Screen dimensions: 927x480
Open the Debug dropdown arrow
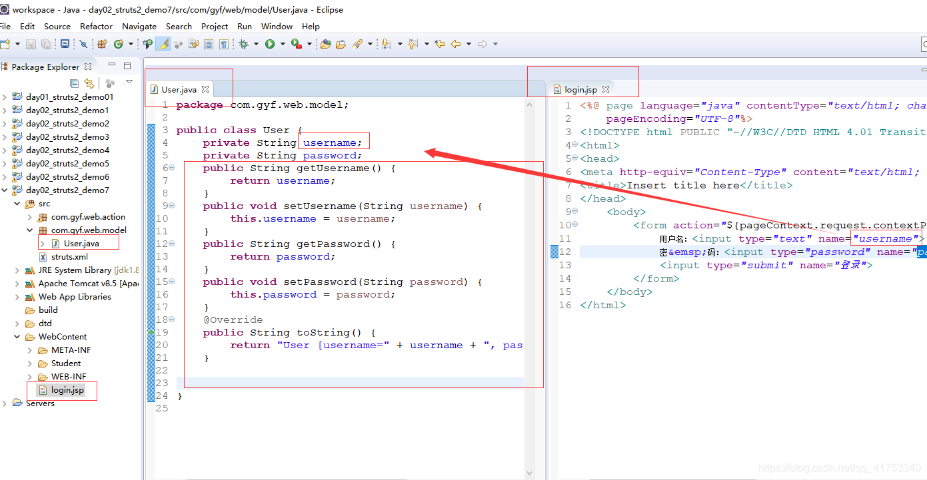[257, 45]
